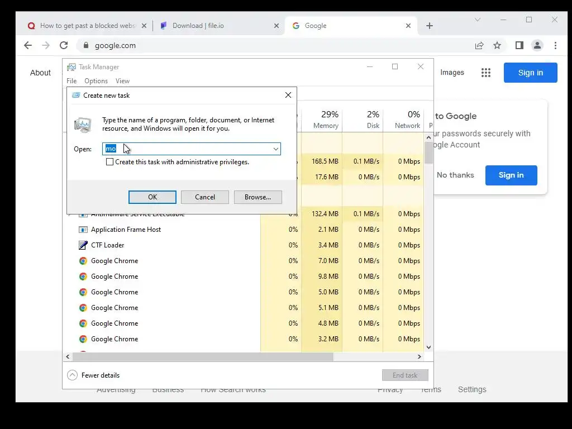Open Chrome's three-dot menu
Viewport: 572px width, 429px height.
click(x=555, y=45)
